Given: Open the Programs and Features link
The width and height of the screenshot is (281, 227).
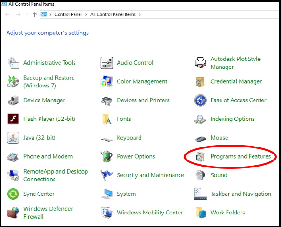Looking at the screenshot, I should click(241, 156).
